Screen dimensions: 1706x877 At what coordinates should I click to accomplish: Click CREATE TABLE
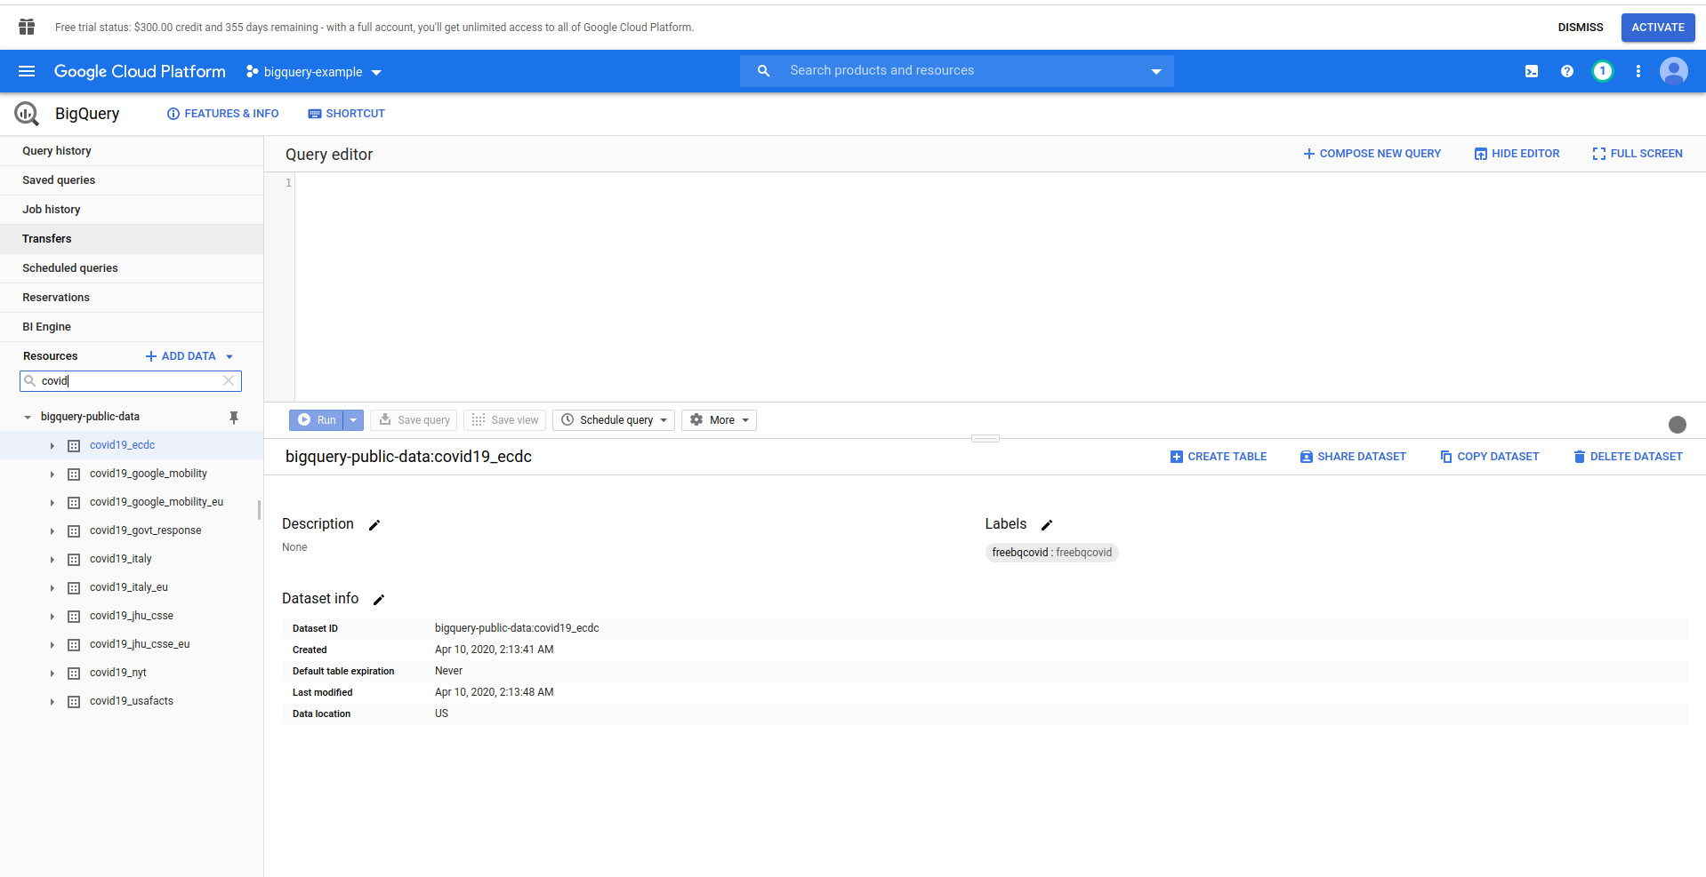(1219, 457)
